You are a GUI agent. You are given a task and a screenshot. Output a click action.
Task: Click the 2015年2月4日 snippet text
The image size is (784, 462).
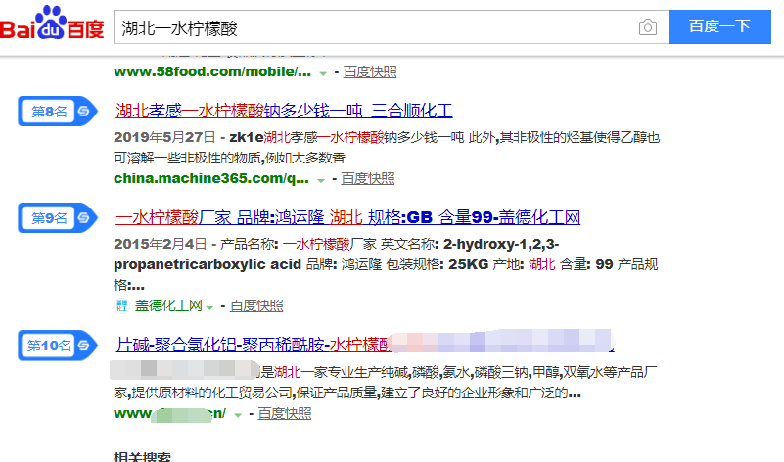pyautogui.click(x=160, y=244)
